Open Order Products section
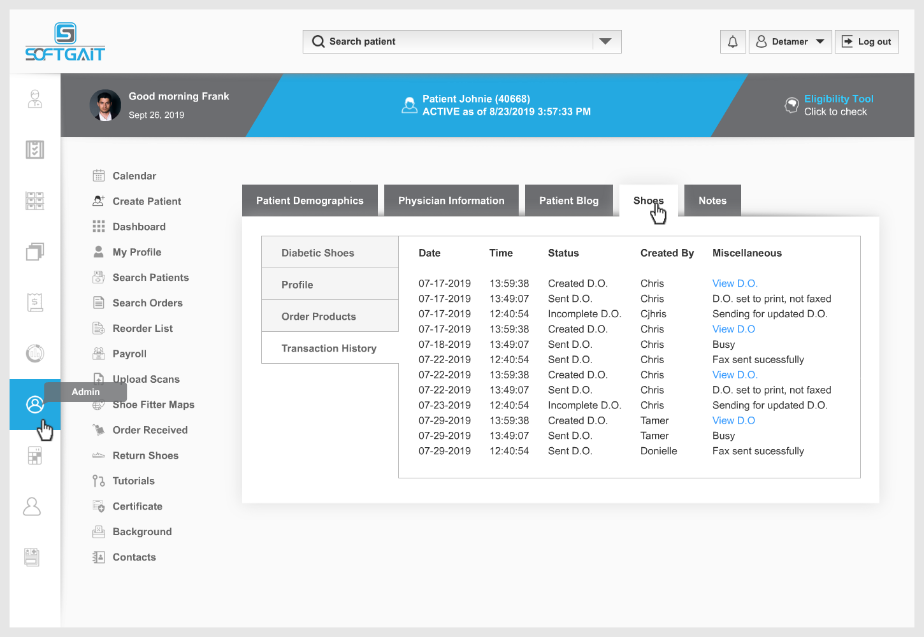 [319, 317]
